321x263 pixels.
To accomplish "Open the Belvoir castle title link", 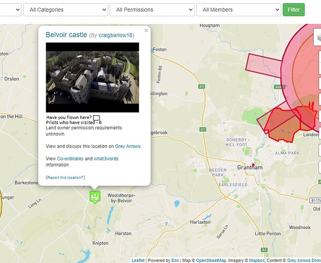I will [x=66, y=35].
